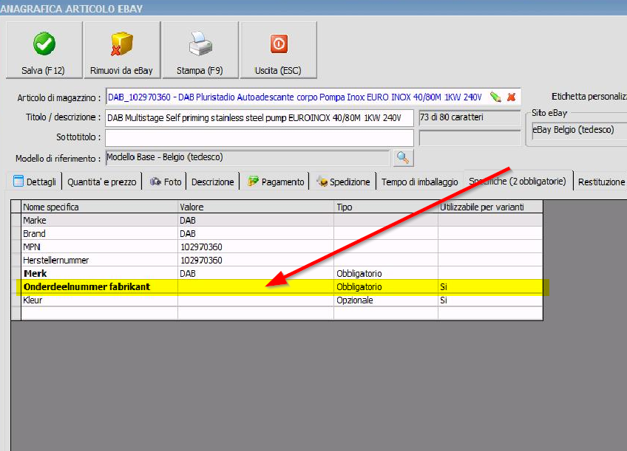Click the Salva (F12) green checkmark button
This screenshot has height=451, width=627.
tap(44, 50)
